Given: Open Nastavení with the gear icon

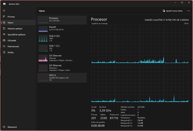Looking at the screenshot, I should [x=4, y=127].
